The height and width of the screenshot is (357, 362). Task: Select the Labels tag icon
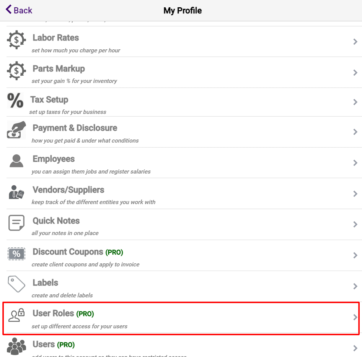(16, 284)
